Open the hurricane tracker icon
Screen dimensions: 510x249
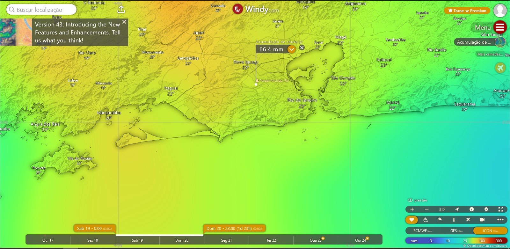(486, 209)
